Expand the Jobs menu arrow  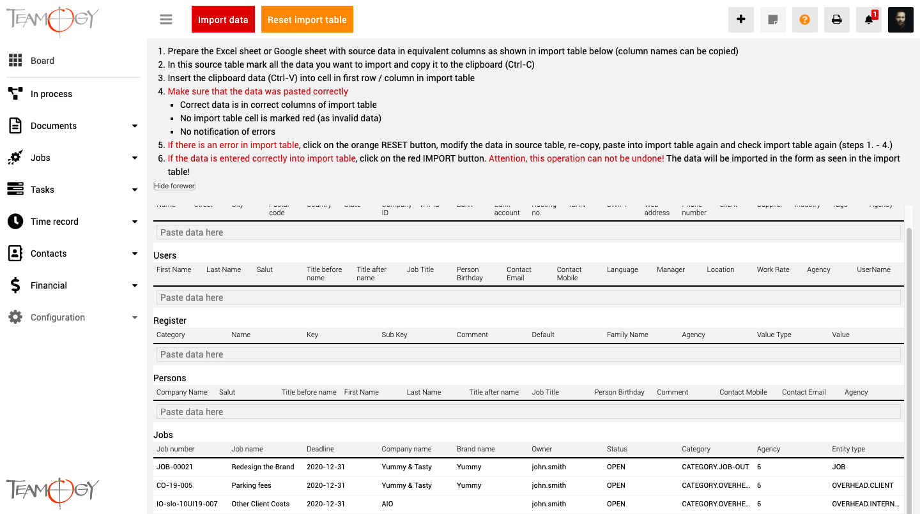click(x=135, y=158)
